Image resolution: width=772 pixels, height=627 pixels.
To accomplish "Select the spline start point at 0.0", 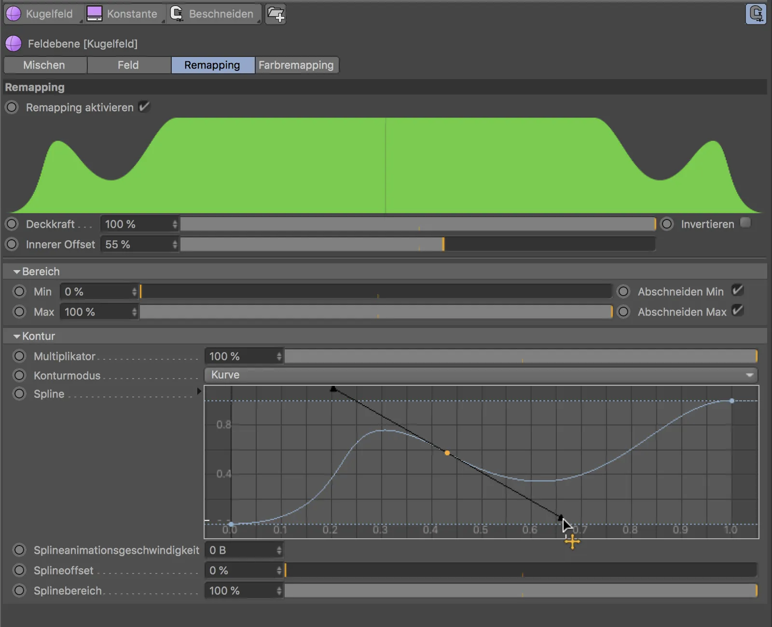I will 231,524.
